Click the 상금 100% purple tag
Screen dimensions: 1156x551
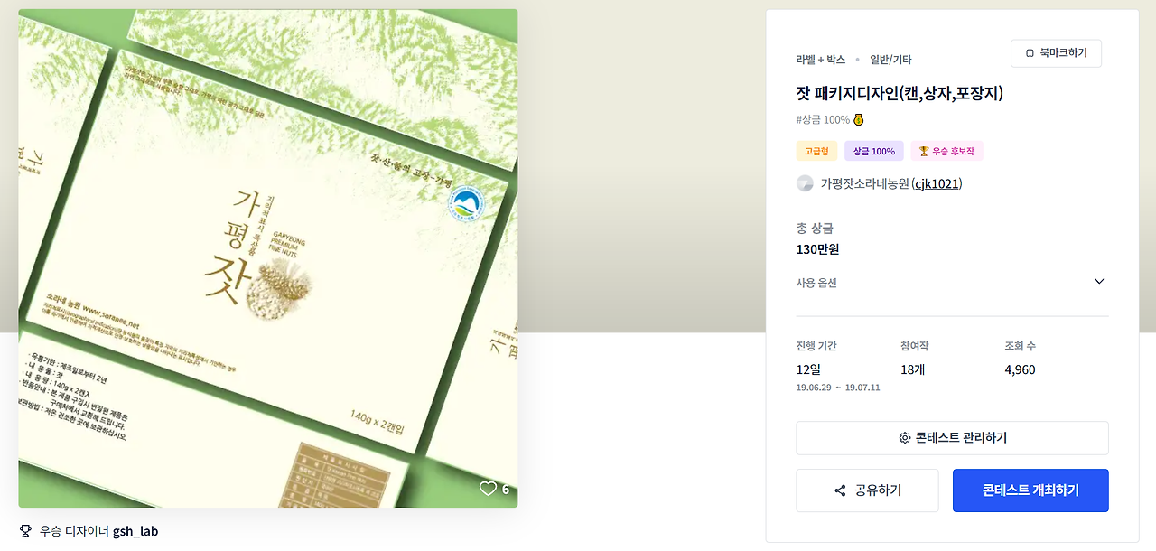(874, 151)
